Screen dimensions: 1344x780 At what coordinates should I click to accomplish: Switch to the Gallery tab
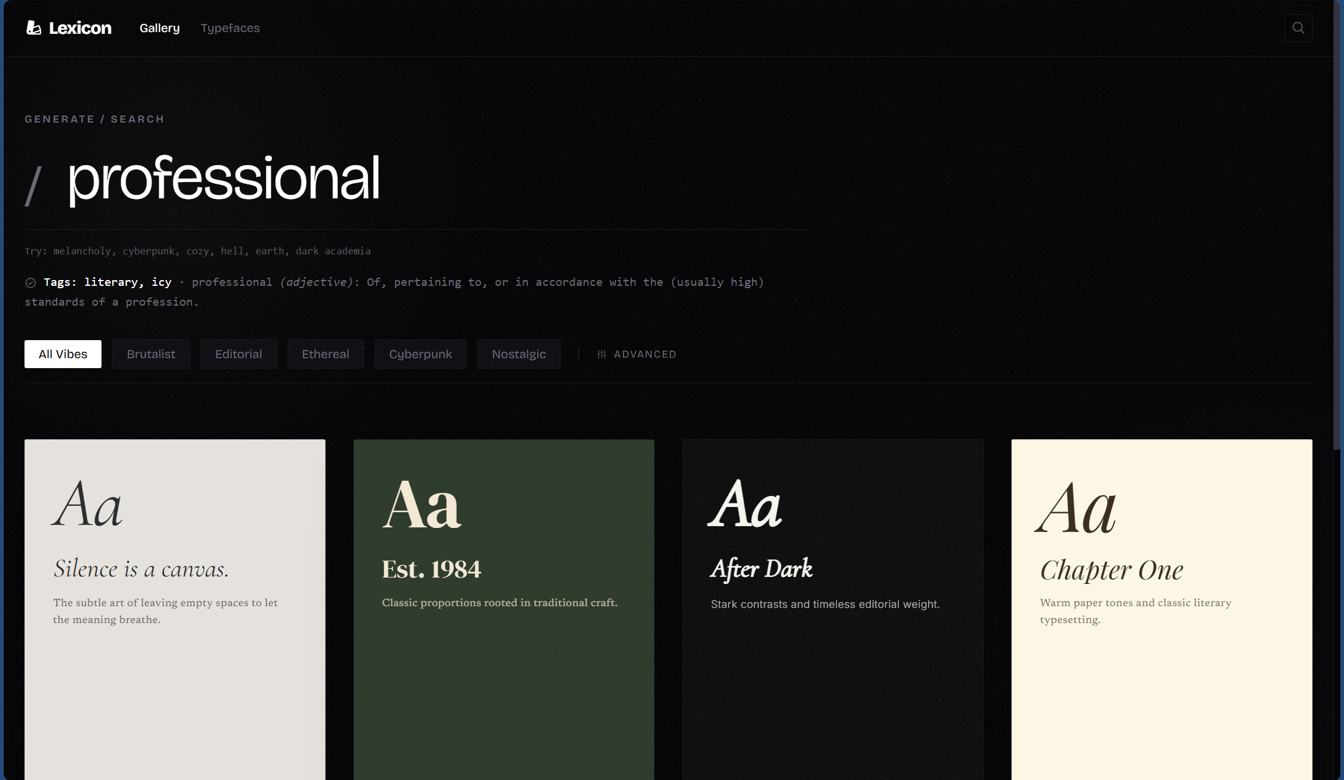point(159,28)
